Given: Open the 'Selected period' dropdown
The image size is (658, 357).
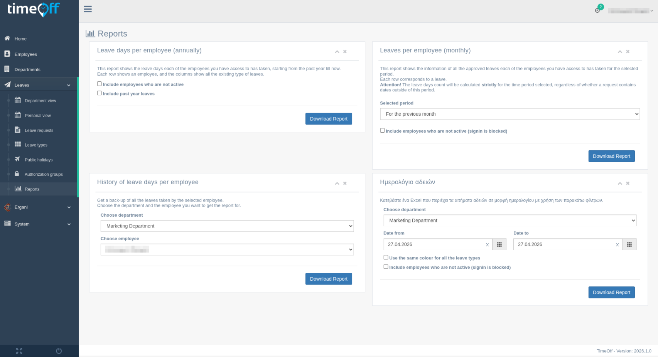Looking at the screenshot, I should pyautogui.click(x=510, y=114).
